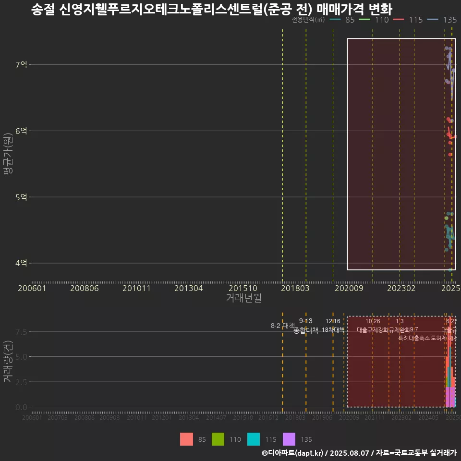The image size is (461, 461).
Task: Click the 전용면적(㎡) legend title
Action: [x=308, y=20]
